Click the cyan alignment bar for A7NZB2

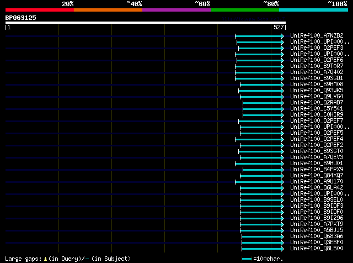click(x=258, y=36)
